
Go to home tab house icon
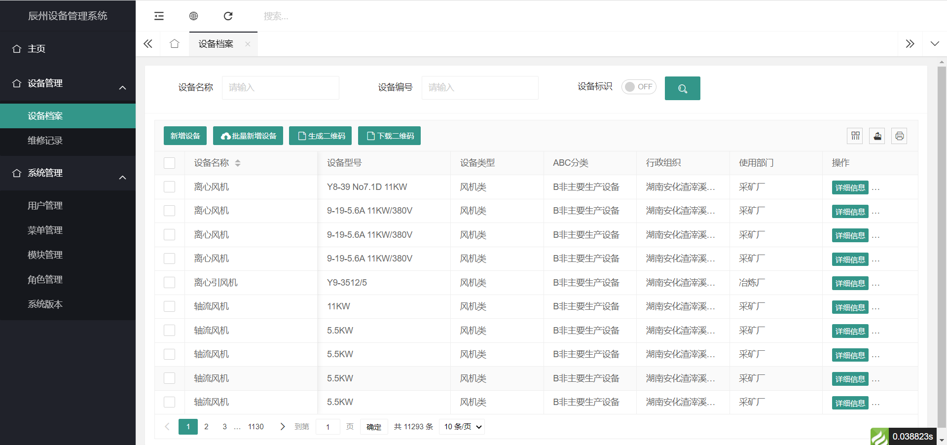(174, 44)
